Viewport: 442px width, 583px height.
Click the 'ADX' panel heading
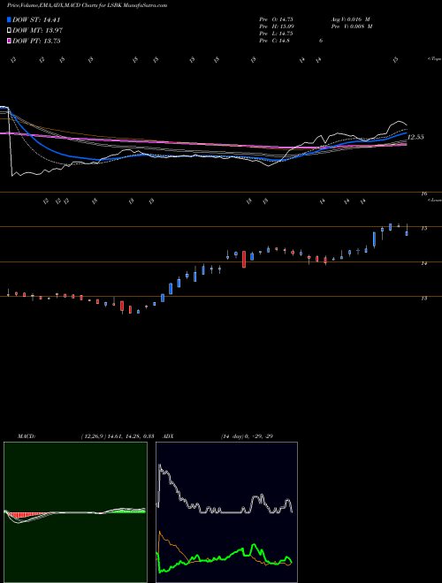(168, 436)
